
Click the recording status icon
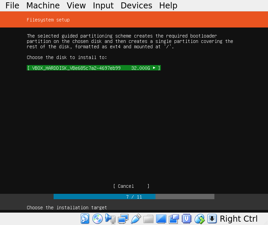point(174,219)
